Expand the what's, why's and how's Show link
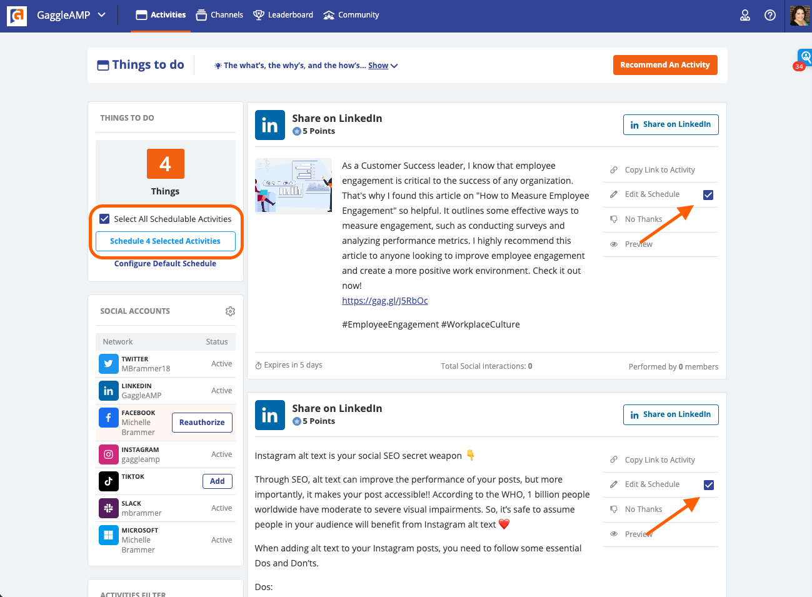Viewport: 812px width, 597px height. [383, 66]
